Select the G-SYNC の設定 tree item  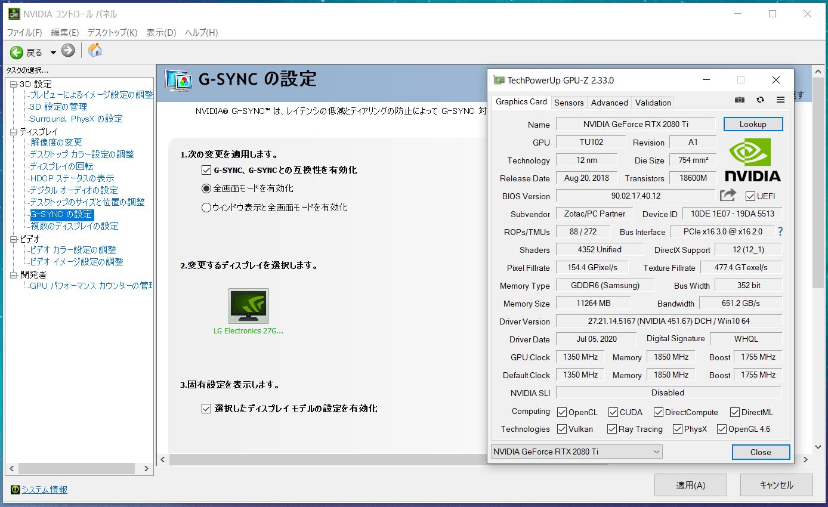point(62,214)
